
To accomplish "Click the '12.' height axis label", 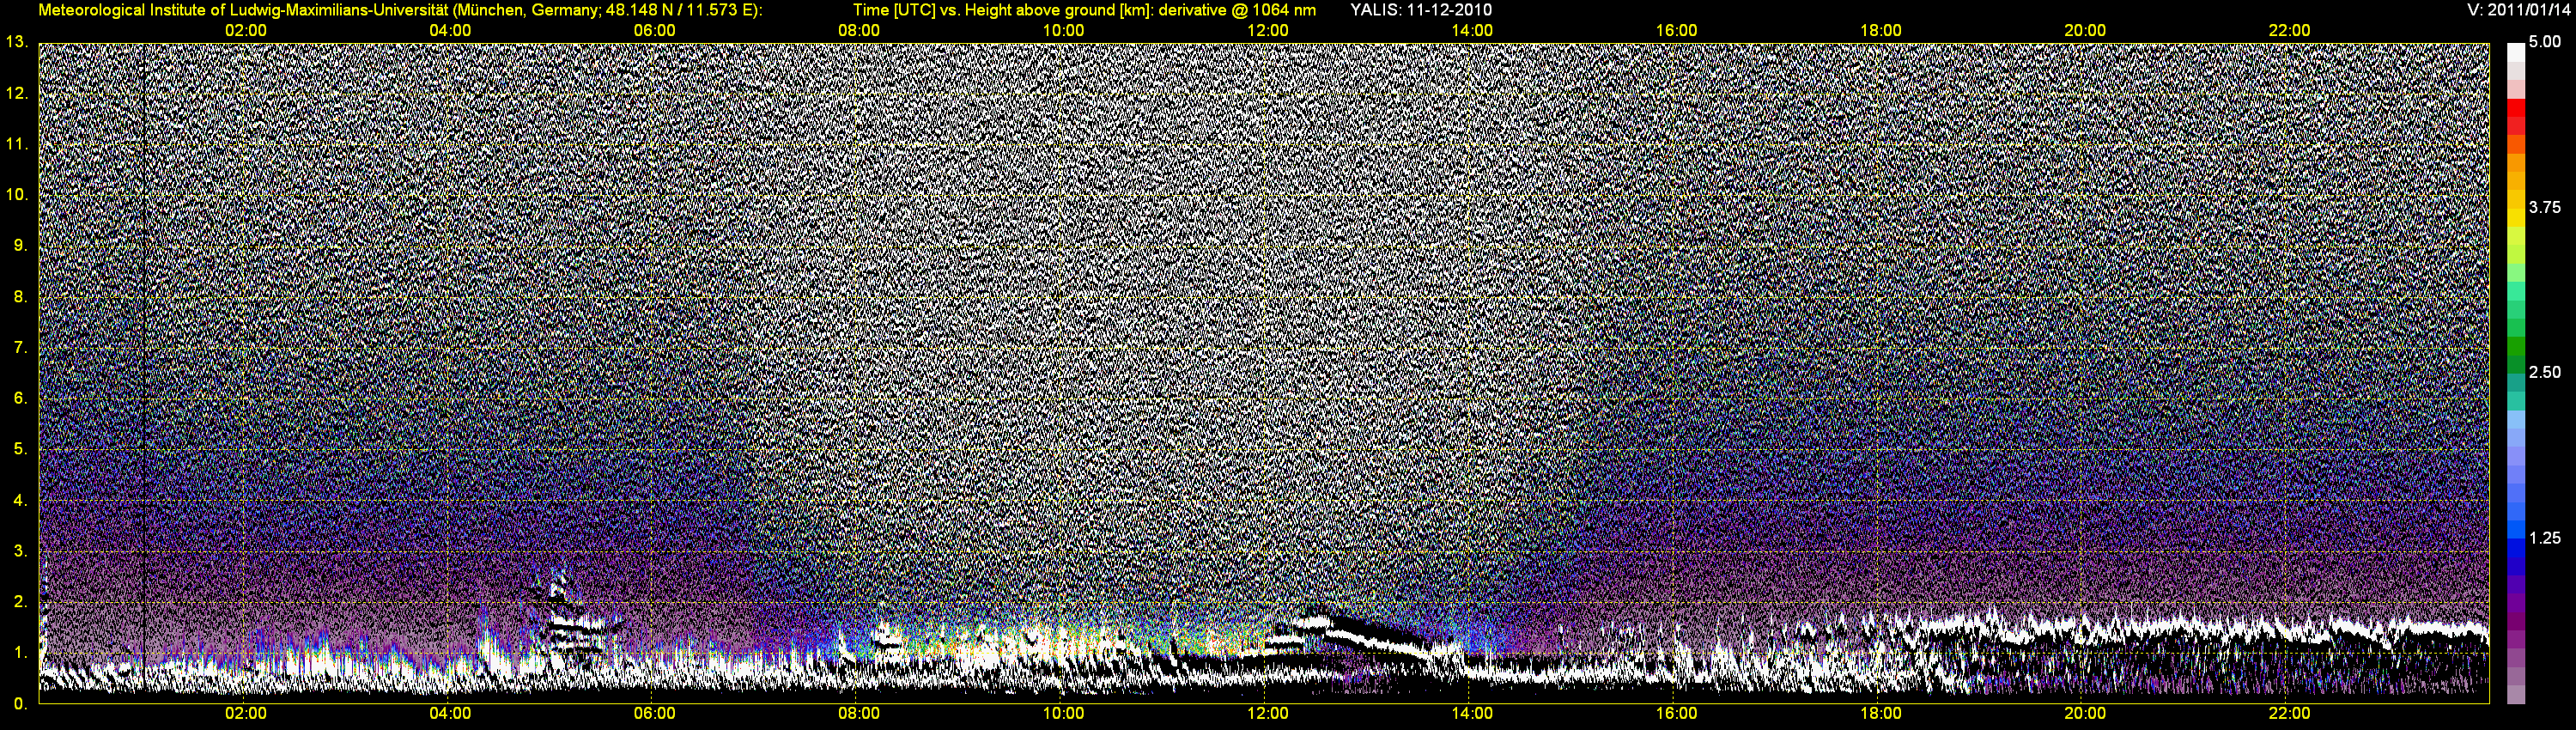I will click(x=17, y=93).
